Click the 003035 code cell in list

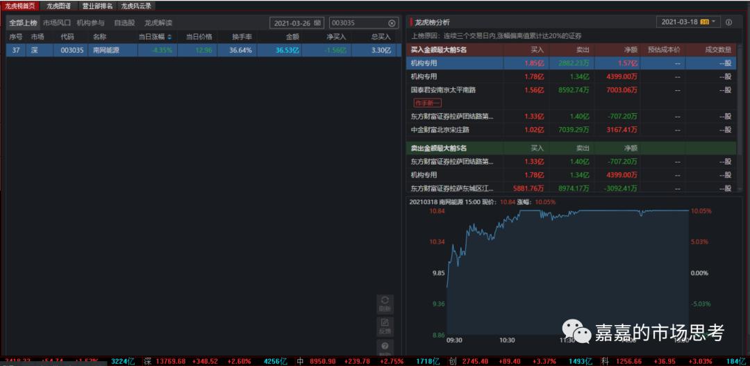click(x=72, y=50)
